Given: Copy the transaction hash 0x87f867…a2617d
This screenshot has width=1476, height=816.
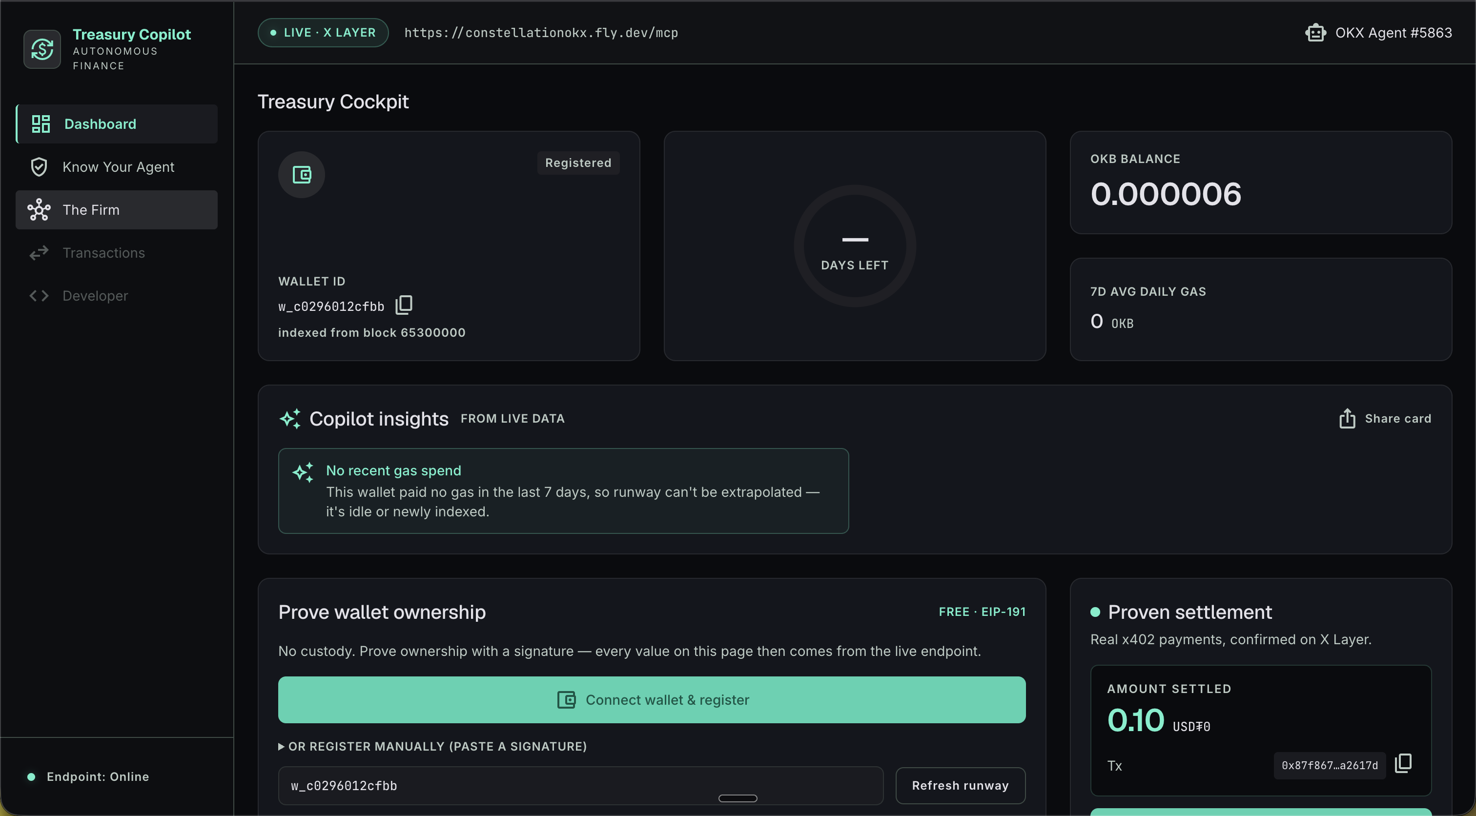Looking at the screenshot, I should click(x=1403, y=763).
